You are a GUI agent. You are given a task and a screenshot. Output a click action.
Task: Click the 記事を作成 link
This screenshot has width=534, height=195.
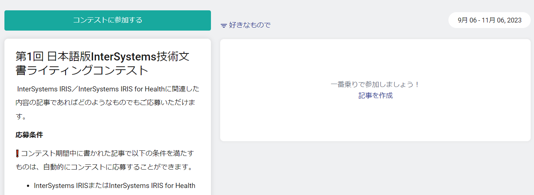[x=375, y=95]
